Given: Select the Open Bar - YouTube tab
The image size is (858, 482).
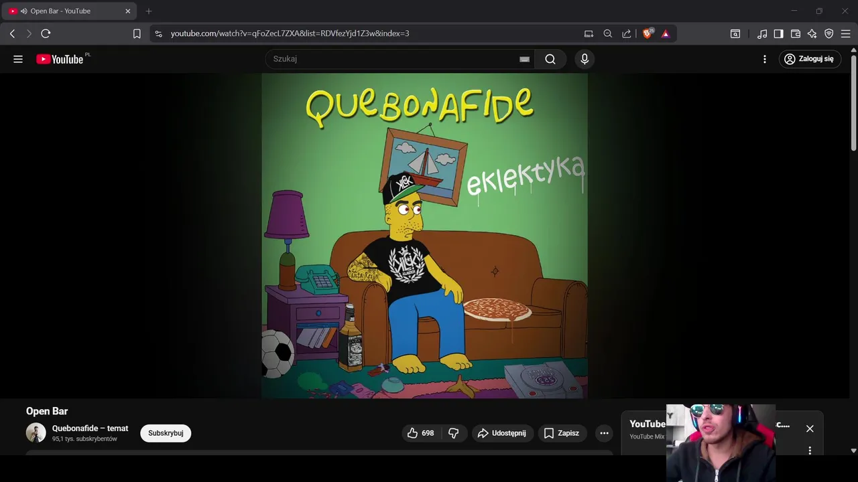Looking at the screenshot, I should click(x=70, y=11).
